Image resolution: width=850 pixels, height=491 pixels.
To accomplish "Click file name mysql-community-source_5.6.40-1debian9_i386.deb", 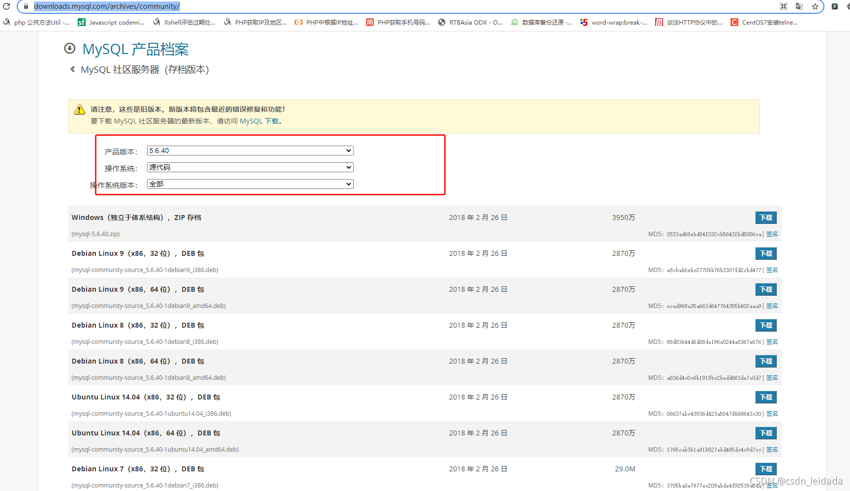I will click(145, 270).
